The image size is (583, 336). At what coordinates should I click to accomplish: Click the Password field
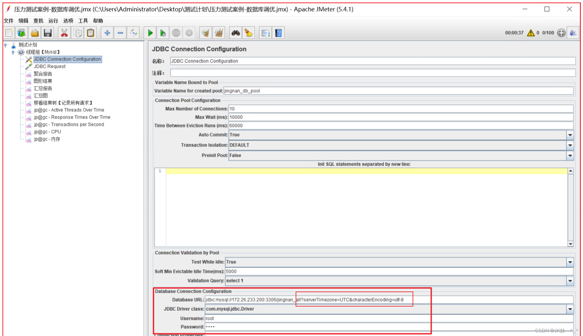point(389,327)
